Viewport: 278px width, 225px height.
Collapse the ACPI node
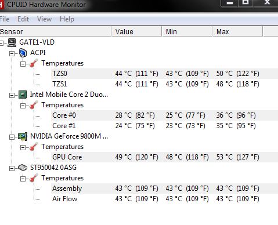click(12, 53)
